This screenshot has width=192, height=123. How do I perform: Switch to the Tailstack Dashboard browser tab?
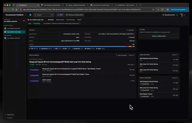[77, 5]
